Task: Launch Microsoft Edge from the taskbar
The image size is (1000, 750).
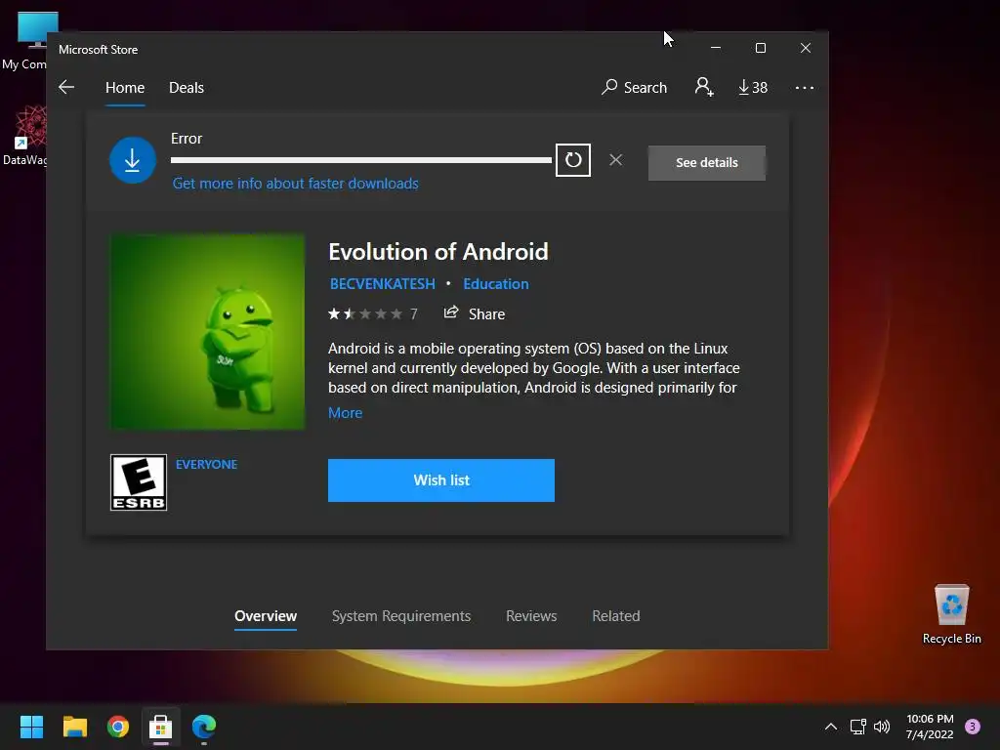Action: [204, 727]
